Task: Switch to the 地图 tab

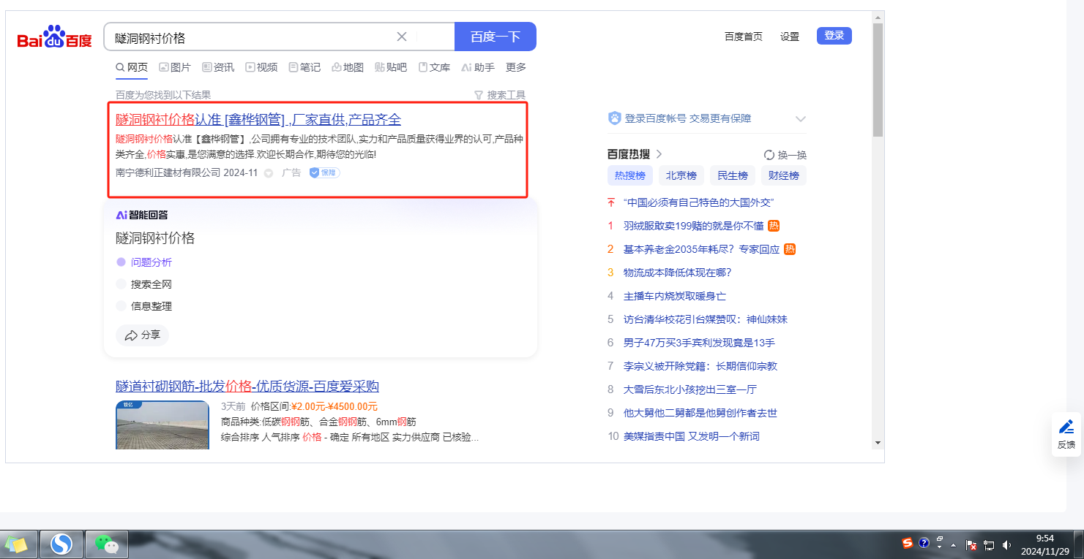Action: [x=348, y=67]
